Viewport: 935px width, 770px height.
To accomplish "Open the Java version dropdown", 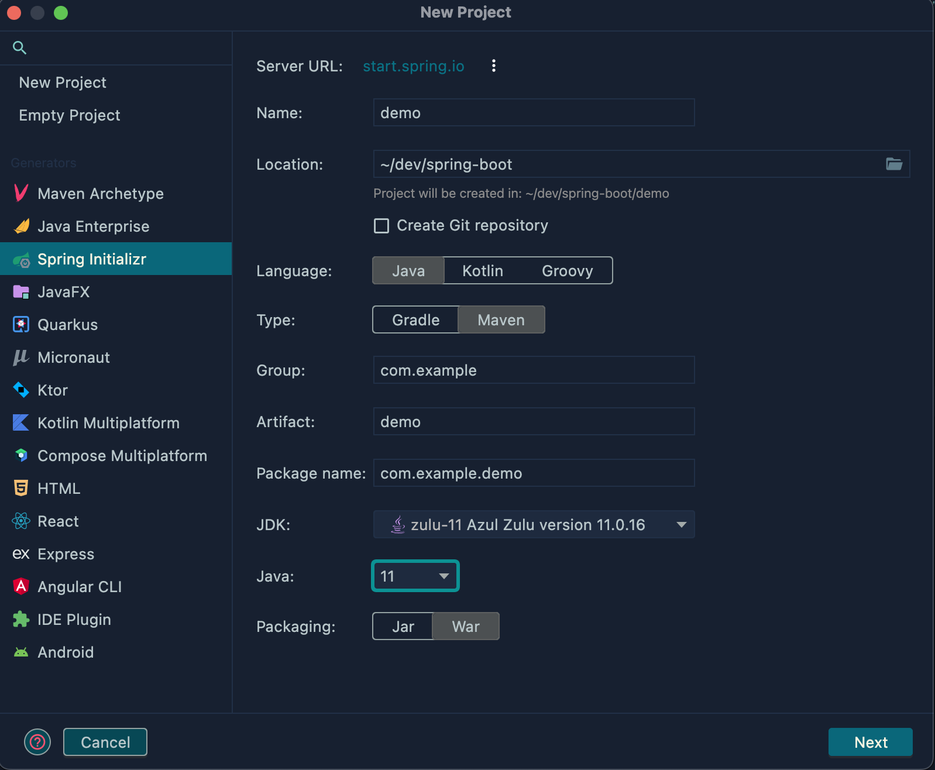I will [x=415, y=576].
